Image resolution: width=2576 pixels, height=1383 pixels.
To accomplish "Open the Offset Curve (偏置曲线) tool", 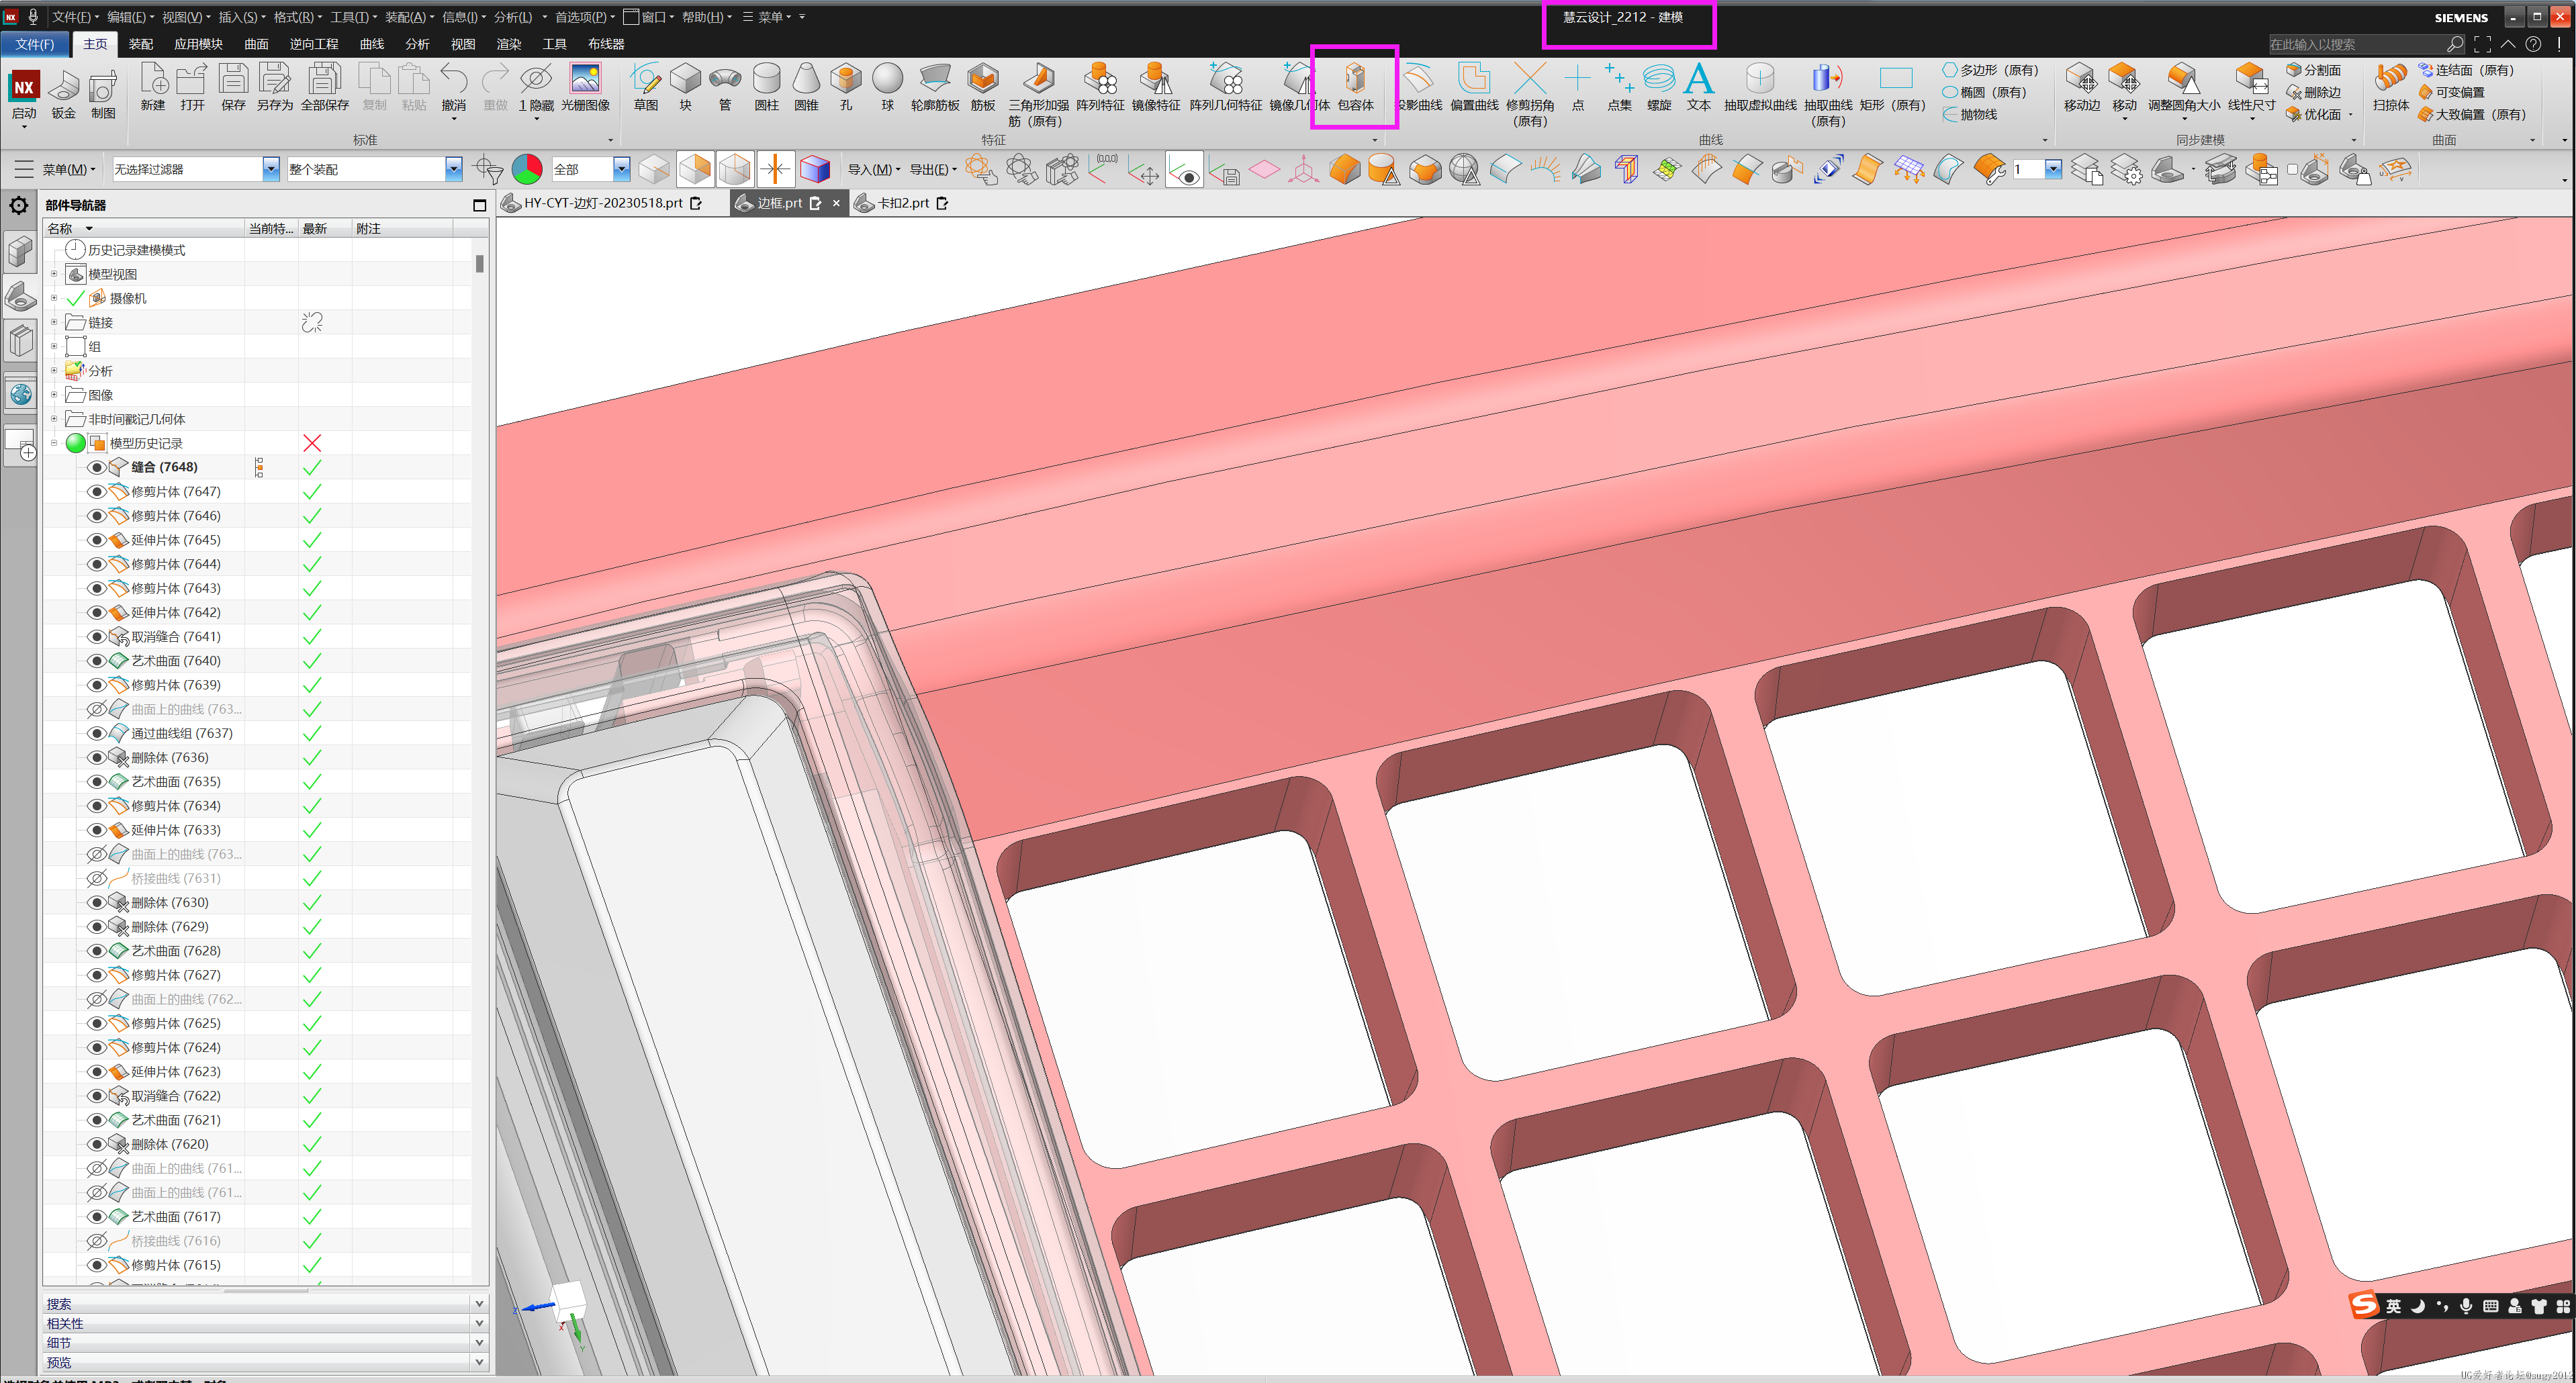I will pos(1474,87).
